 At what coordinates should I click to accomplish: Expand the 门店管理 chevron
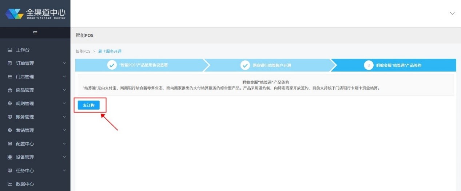[64, 77]
